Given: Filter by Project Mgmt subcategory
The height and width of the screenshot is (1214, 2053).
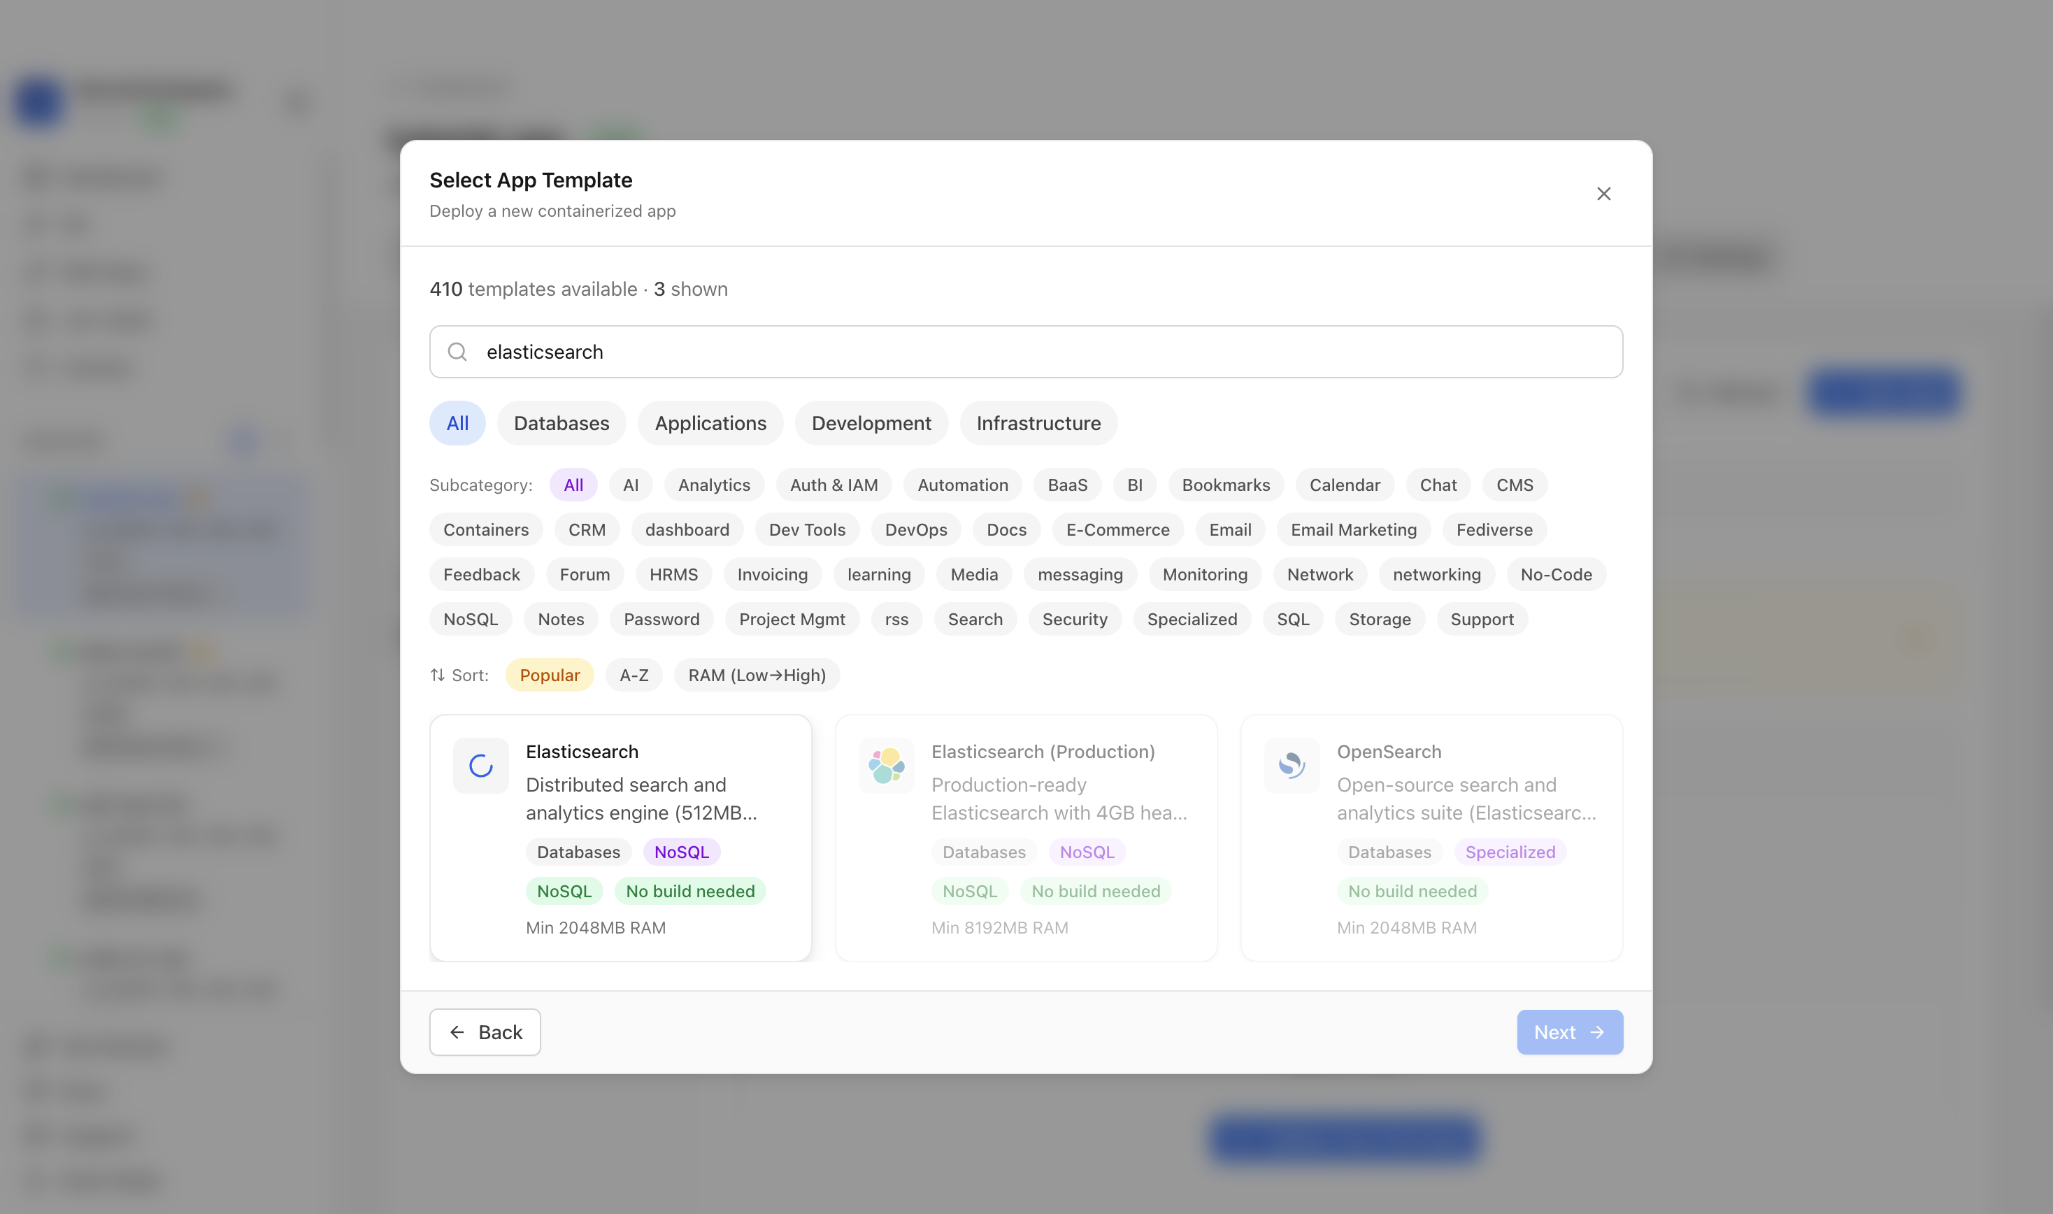Looking at the screenshot, I should (792, 620).
